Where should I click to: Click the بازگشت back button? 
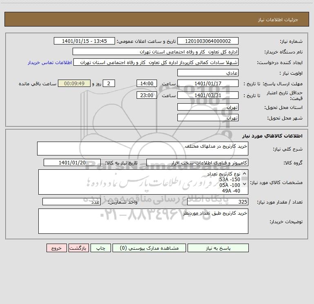click(x=78, y=248)
